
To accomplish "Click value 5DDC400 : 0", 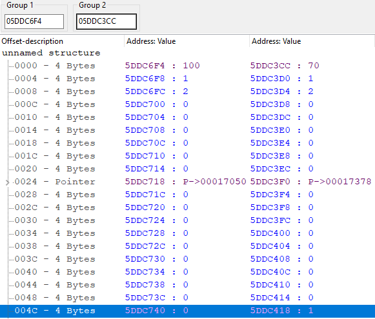I will (x=281, y=233).
